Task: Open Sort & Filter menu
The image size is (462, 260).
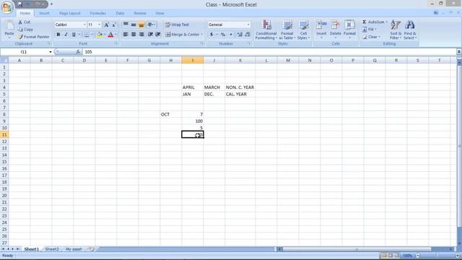Action: point(396,30)
